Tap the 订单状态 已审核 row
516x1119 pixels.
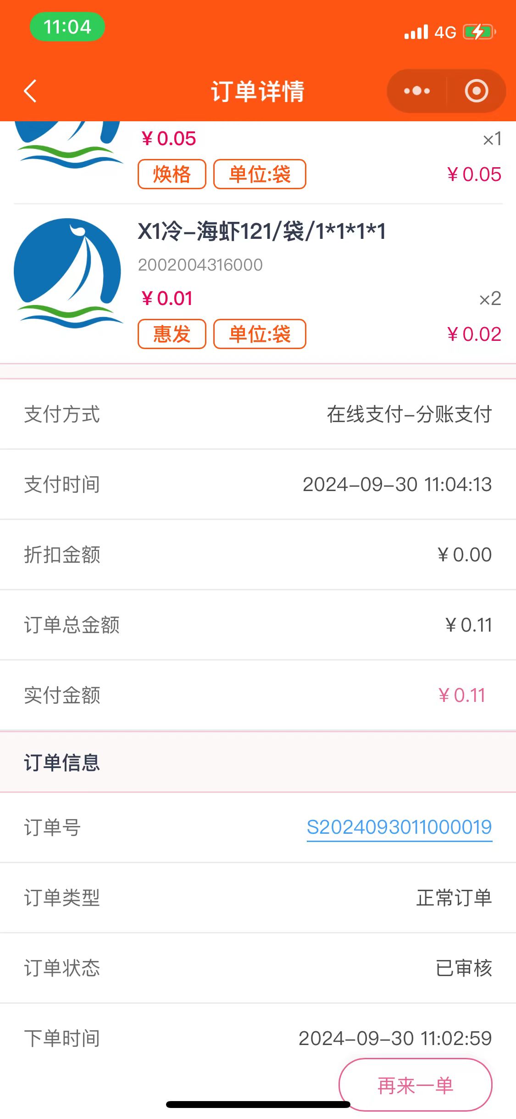click(258, 968)
